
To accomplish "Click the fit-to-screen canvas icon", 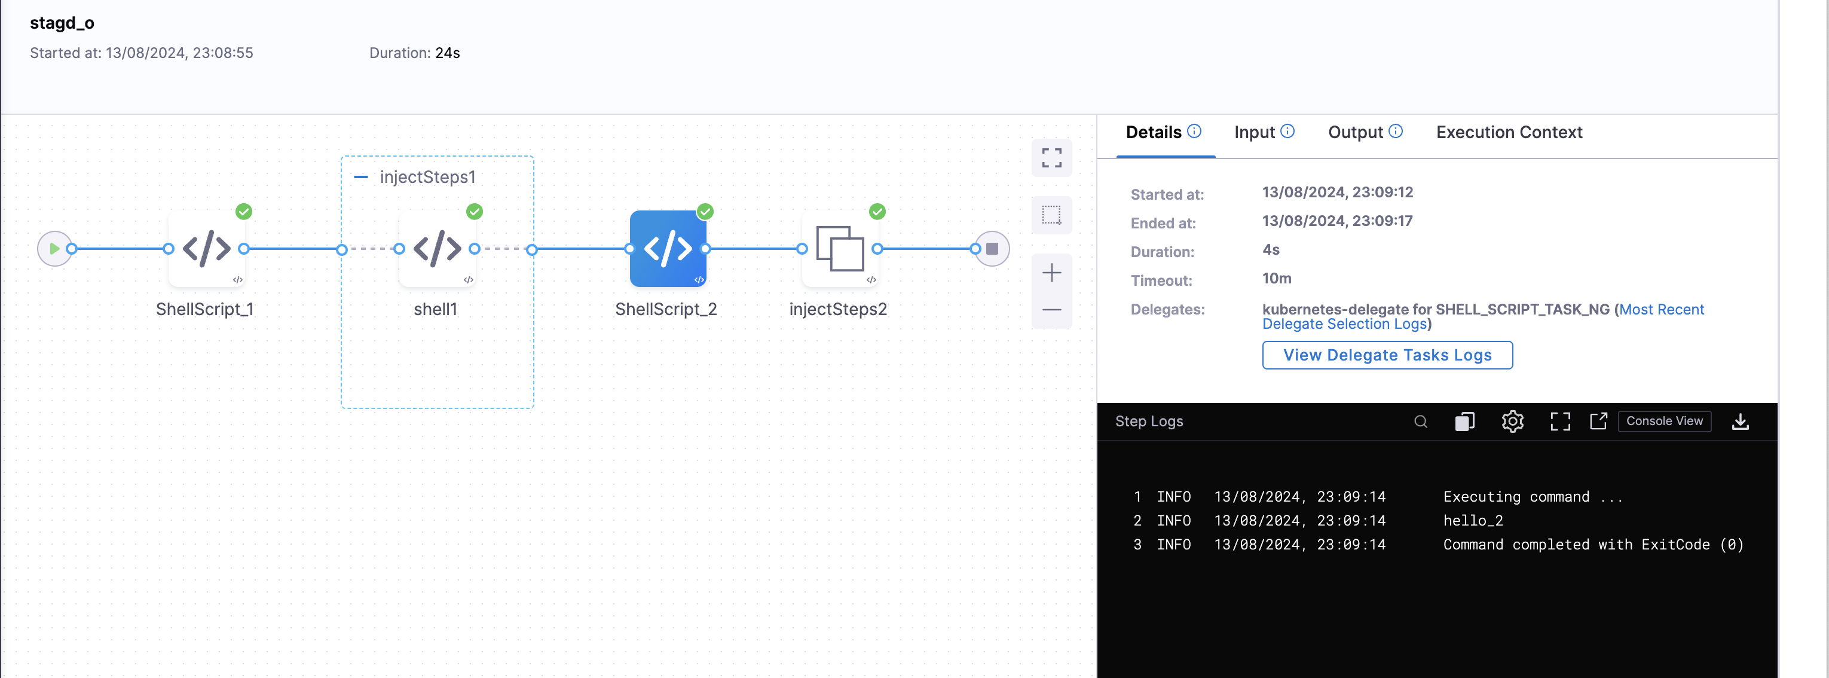I will pos(1051,158).
